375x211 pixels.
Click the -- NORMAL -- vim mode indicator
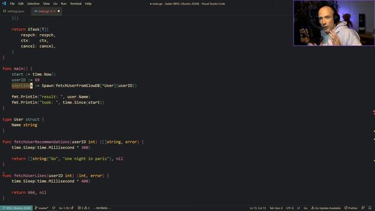tap(102, 208)
